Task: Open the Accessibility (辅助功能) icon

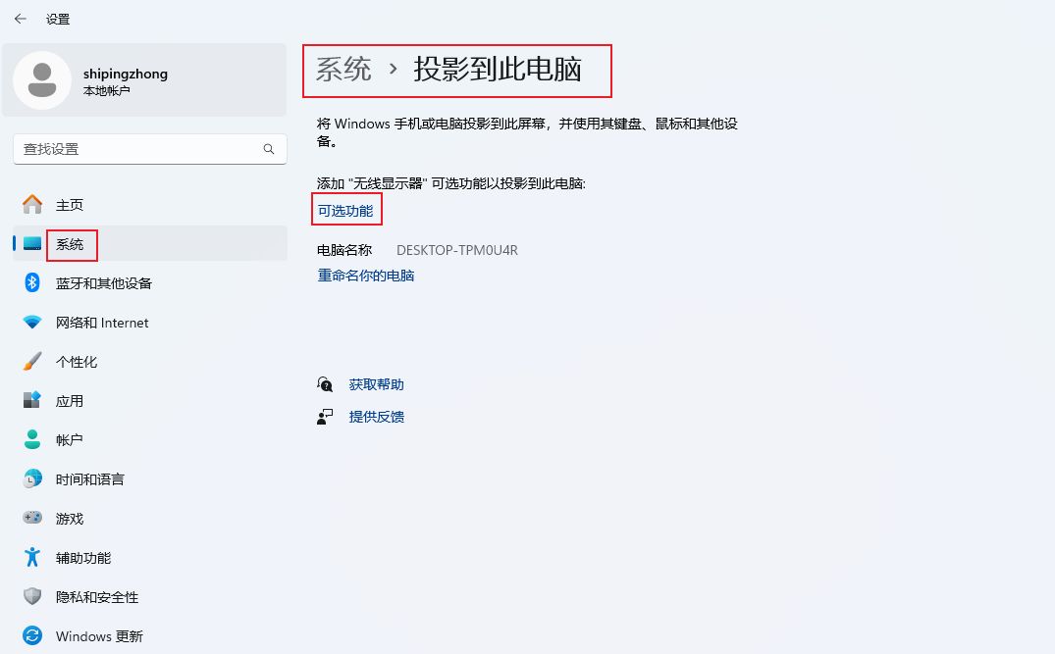Action: click(32, 558)
